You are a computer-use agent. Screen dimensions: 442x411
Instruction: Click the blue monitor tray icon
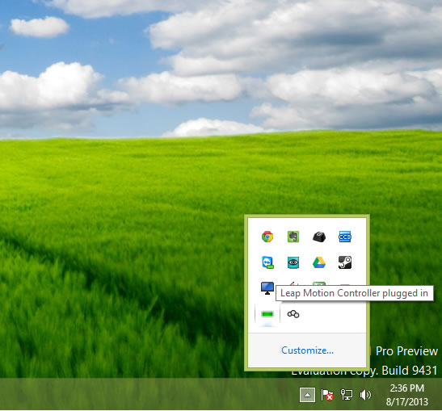(267, 288)
